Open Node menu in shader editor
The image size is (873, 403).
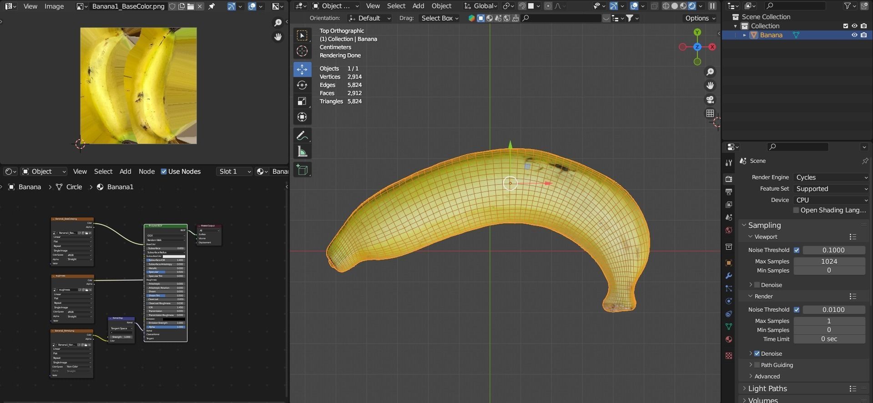[x=146, y=171]
